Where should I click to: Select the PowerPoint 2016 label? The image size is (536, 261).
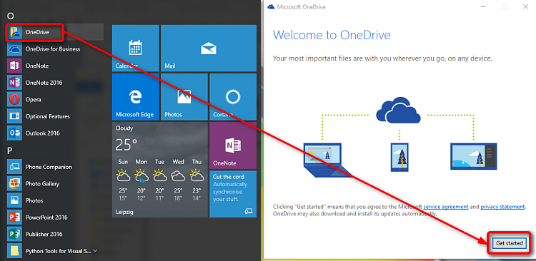46,217
